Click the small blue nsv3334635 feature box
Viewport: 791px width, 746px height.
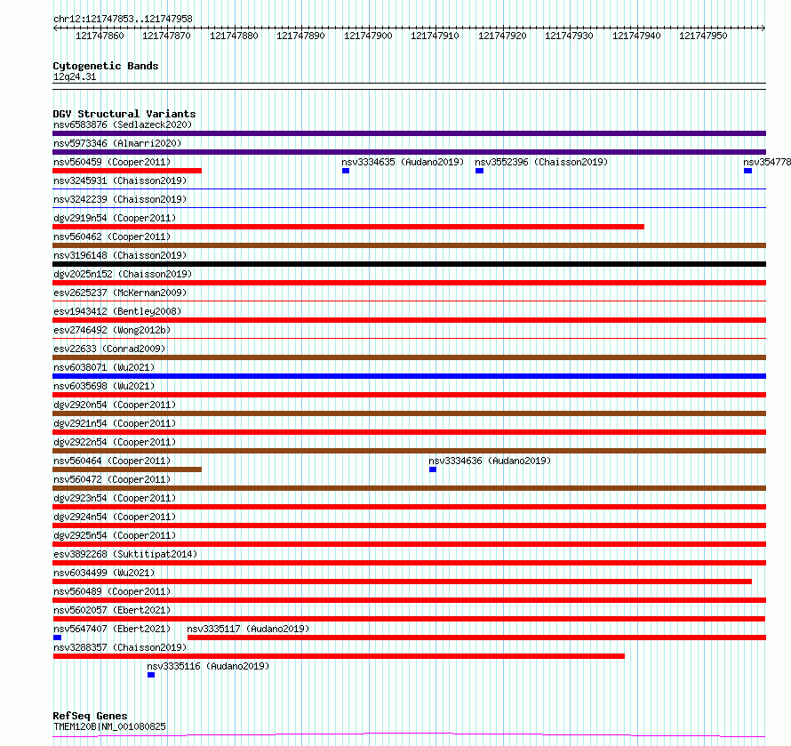tap(346, 171)
